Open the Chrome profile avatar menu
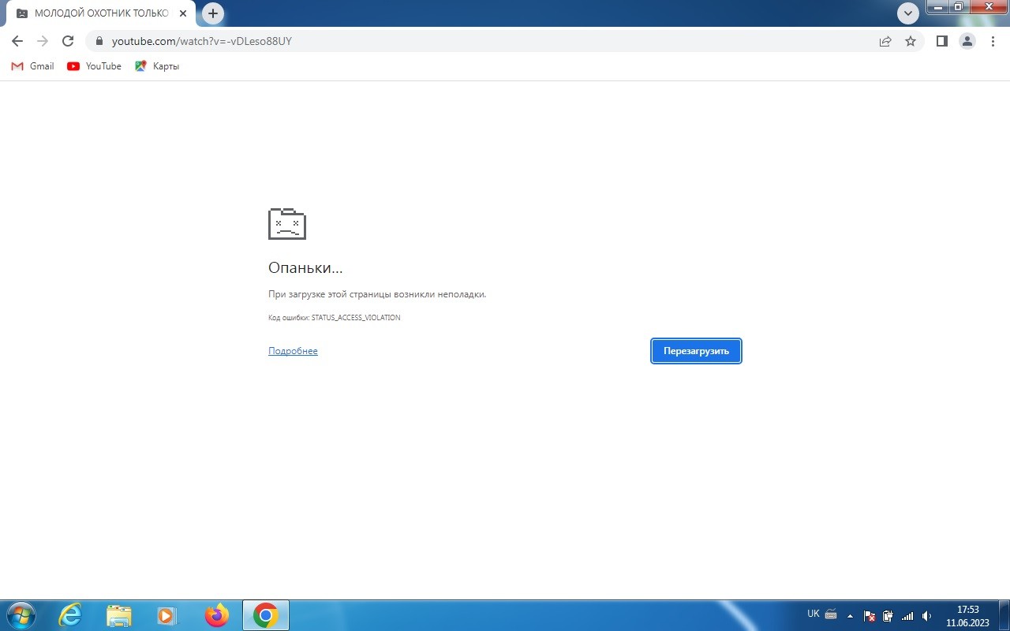 coord(967,41)
